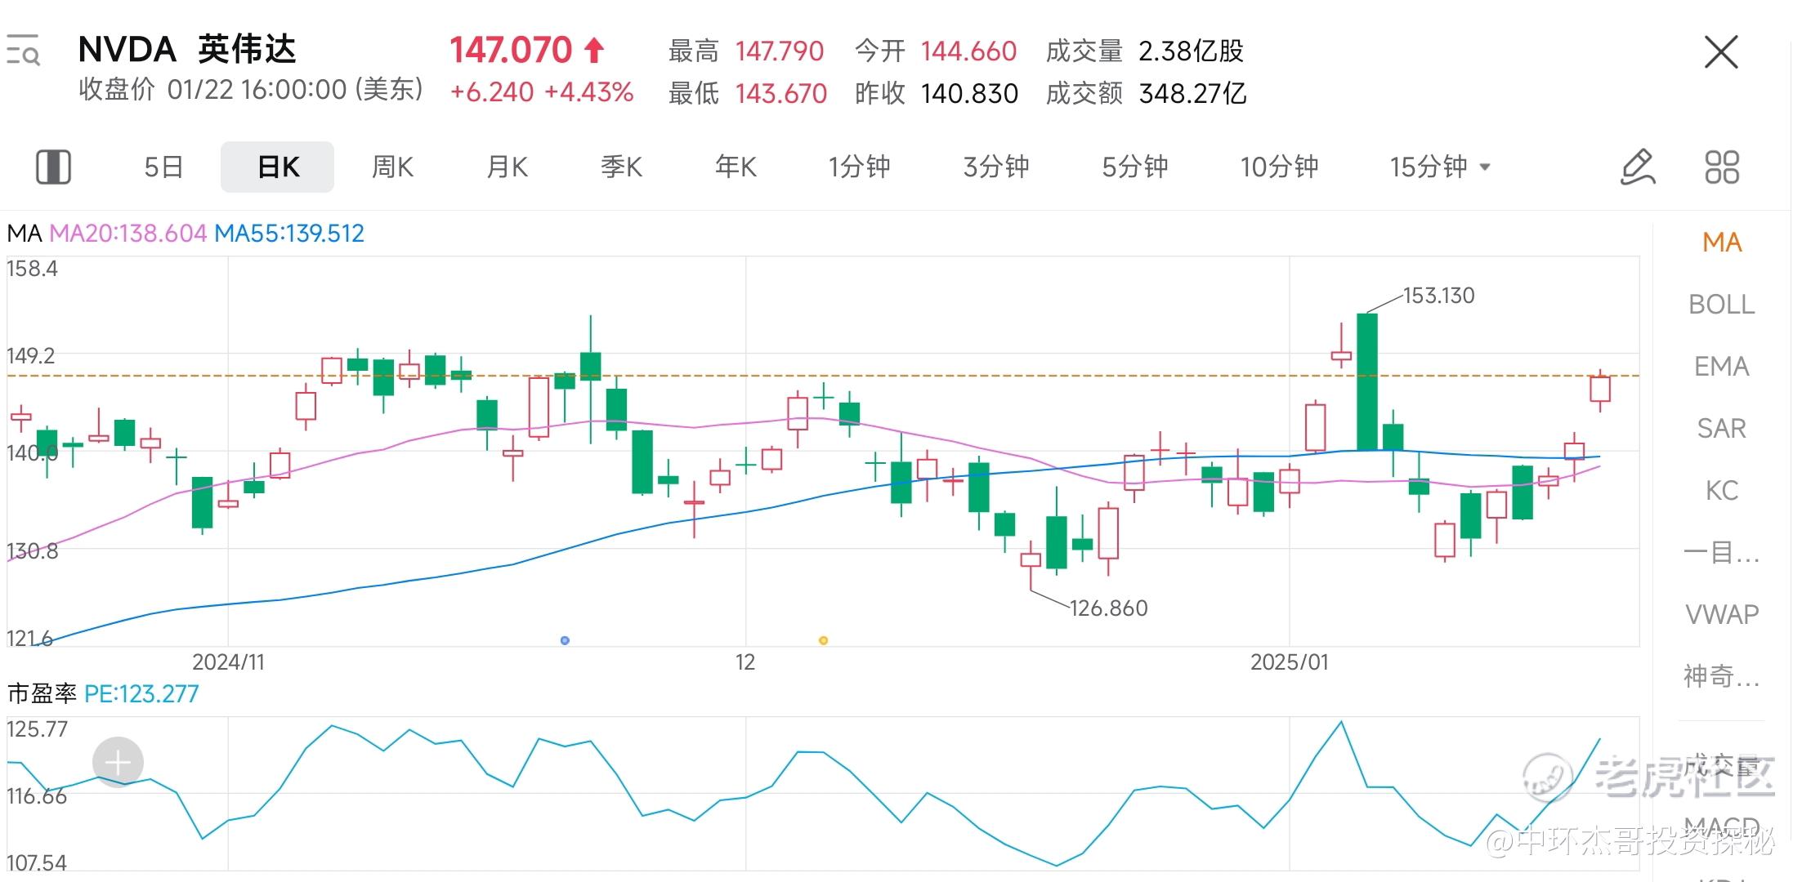This screenshot has height=882, width=1811.
Task: Open the four-square grid layout icon
Action: (x=1722, y=167)
